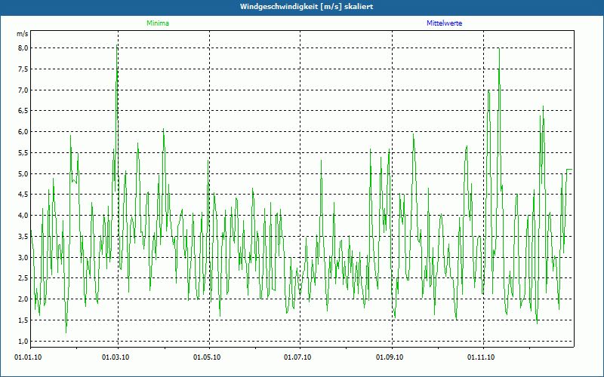This screenshot has height=377, width=604.
Task: Click the 2,5 y-axis value
Action: tap(23, 278)
